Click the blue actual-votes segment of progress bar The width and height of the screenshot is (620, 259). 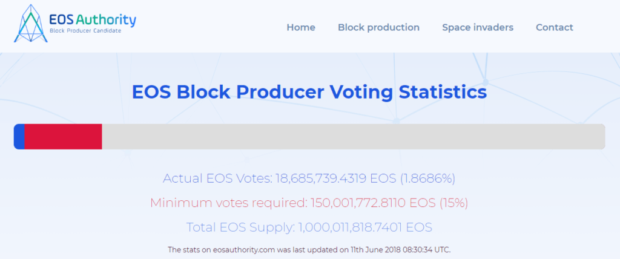(x=19, y=136)
